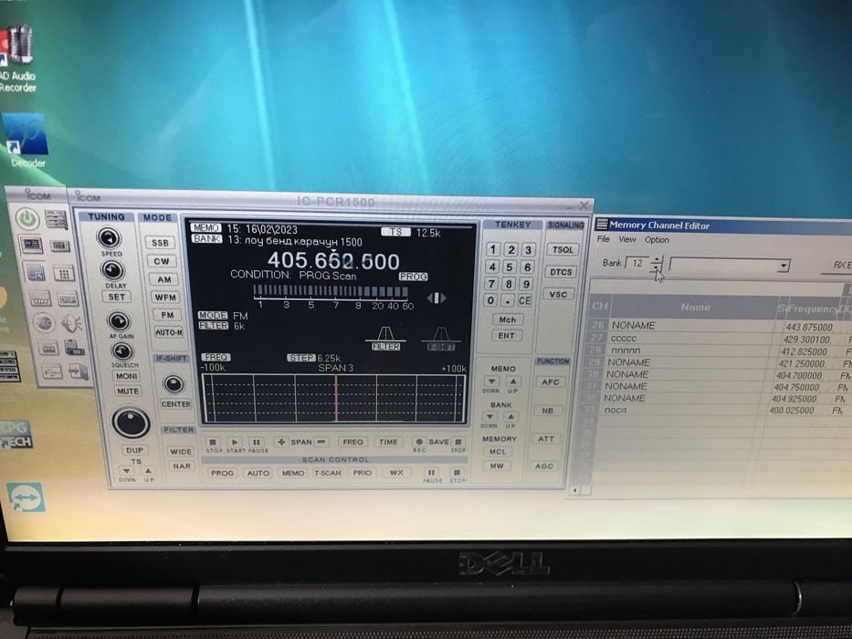Viewport: 852px width, 639px height.
Task: Select WFM mode
Action: click(x=165, y=298)
